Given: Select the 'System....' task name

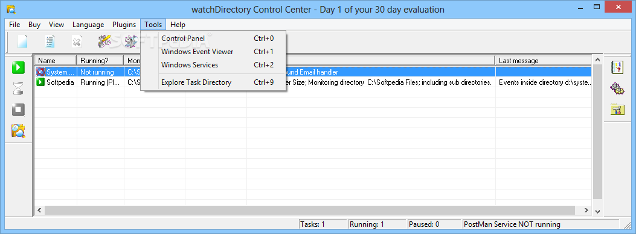Looking at the screenshot, I should [60, 72].
